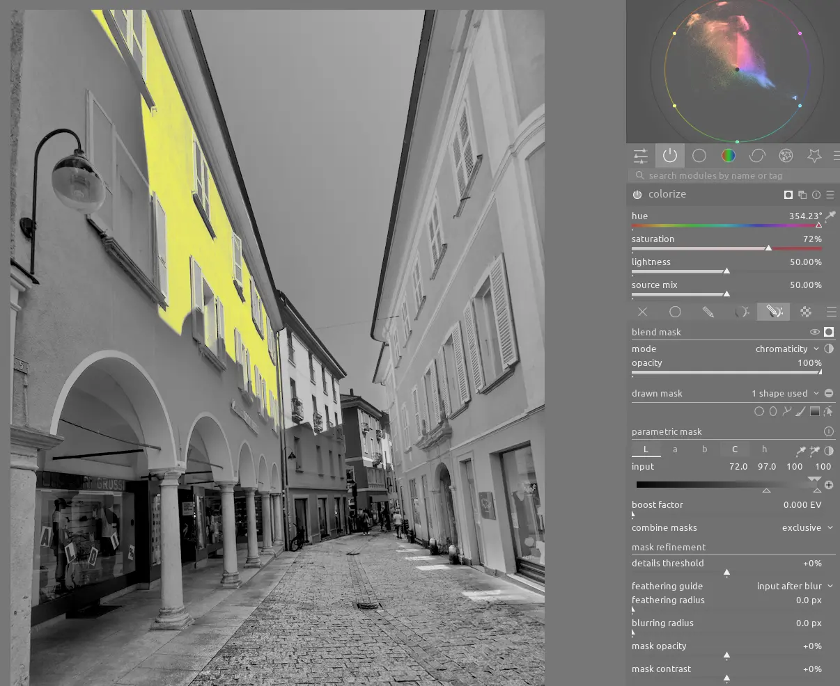Screen dimensions: 840x686
Task: Click the saturation slider
Action: tap(726, 248)
